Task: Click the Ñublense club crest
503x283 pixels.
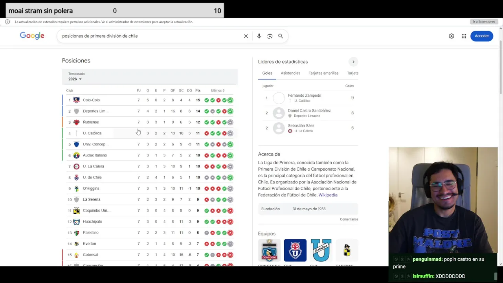Action: coord(77,122)
